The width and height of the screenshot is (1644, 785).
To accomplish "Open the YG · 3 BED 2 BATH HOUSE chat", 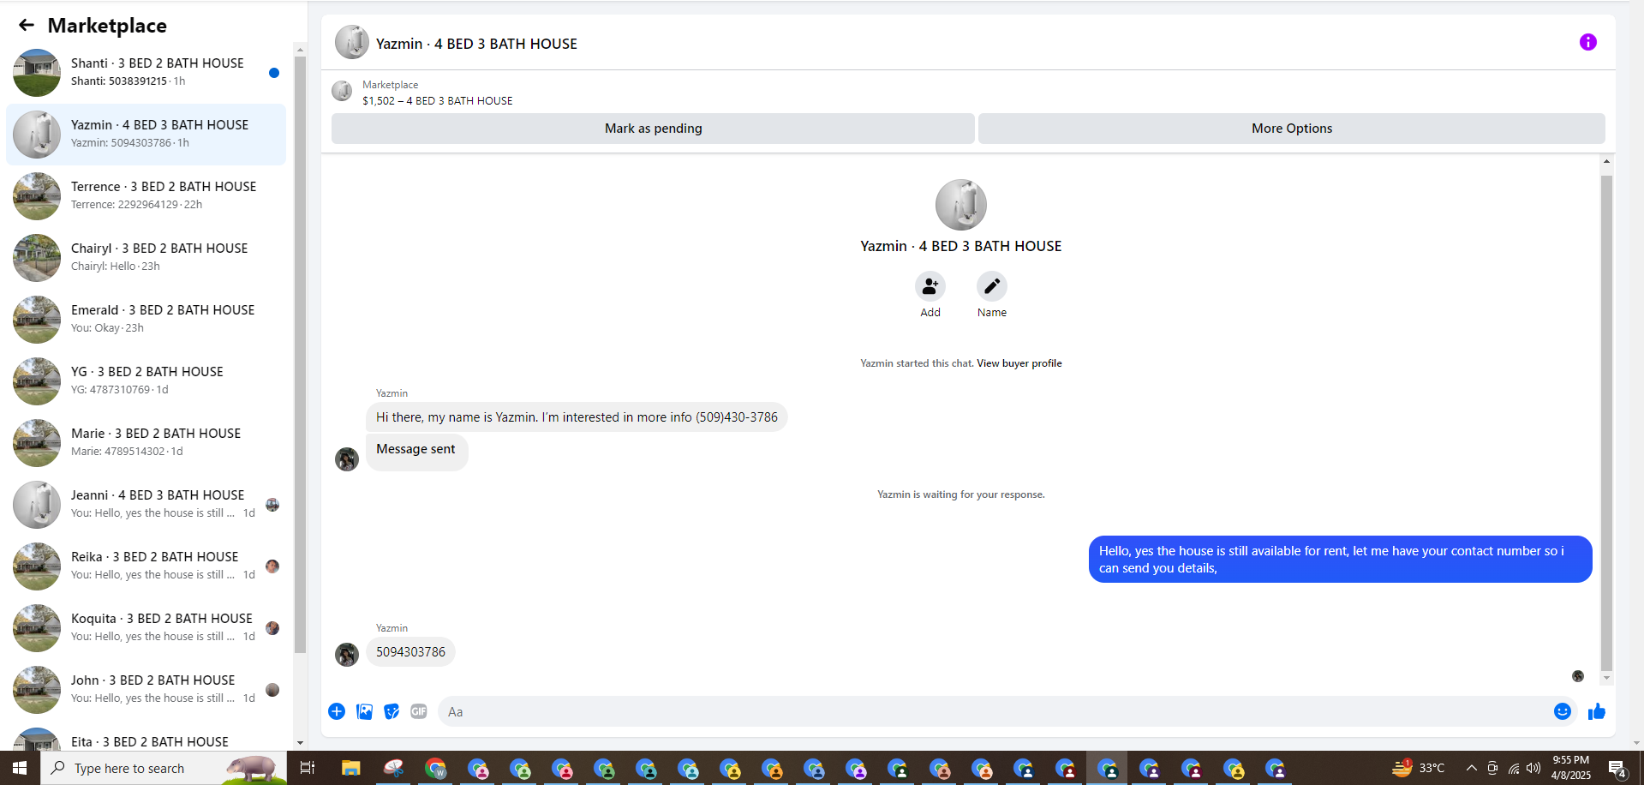I will (x=146, y=381).
